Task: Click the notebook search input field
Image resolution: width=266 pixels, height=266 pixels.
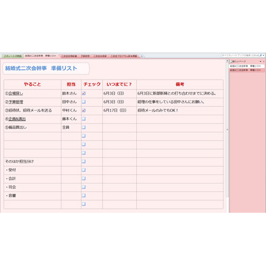Action: (x=240, y=55)
